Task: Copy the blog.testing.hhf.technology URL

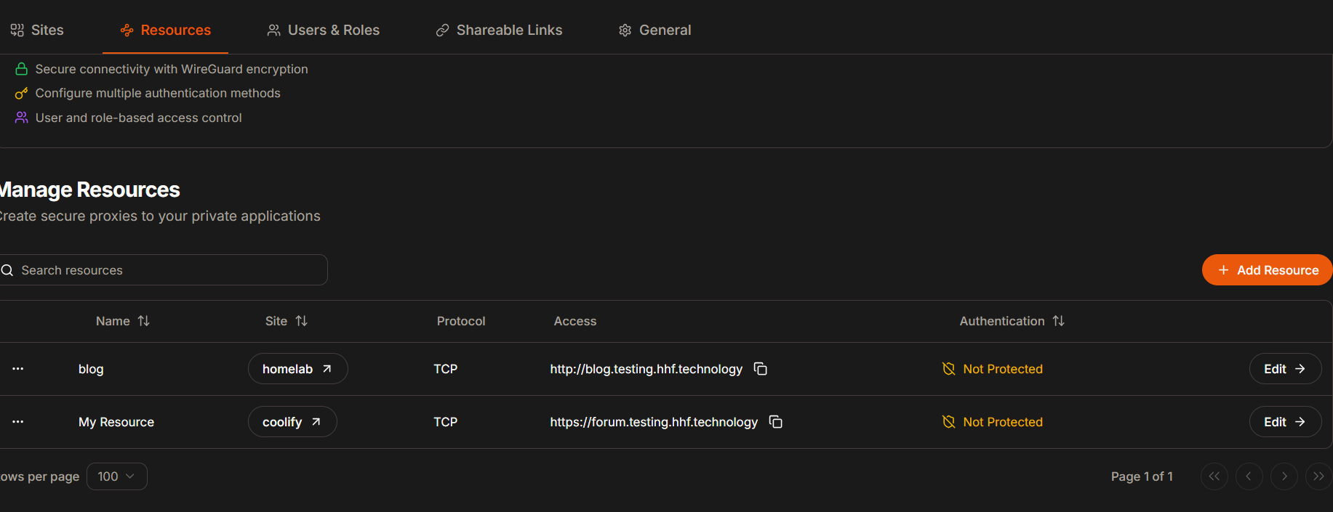Action: pyautogui.click(x=761, y=369)
